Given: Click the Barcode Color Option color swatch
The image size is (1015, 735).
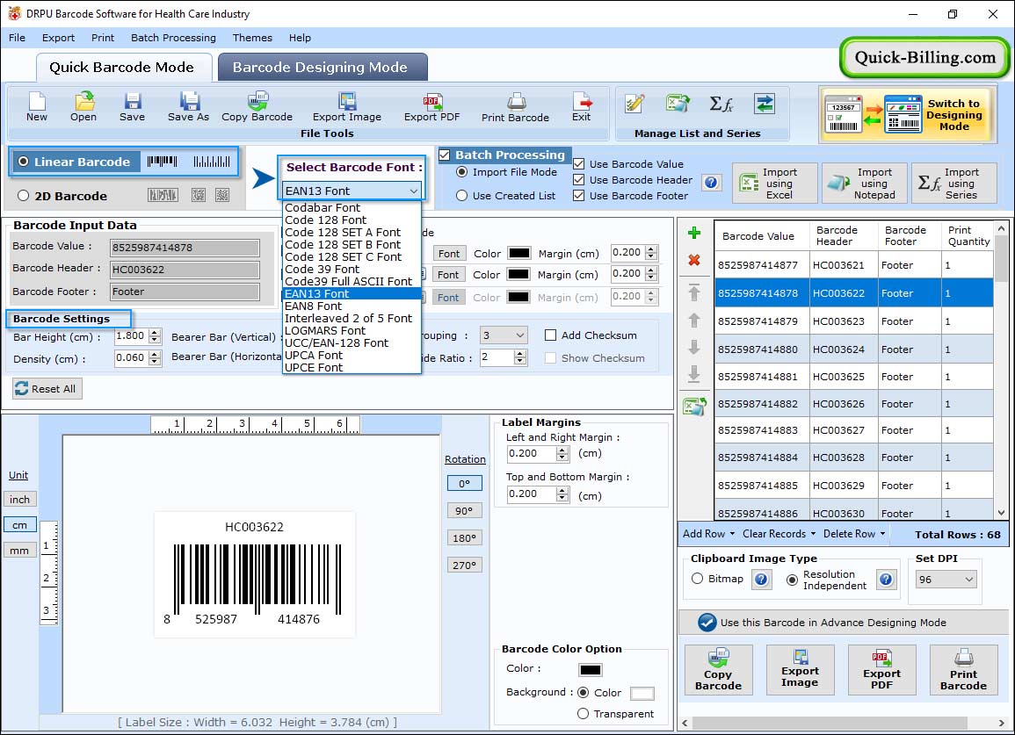Looking at the screenshot, I should 591,670.
